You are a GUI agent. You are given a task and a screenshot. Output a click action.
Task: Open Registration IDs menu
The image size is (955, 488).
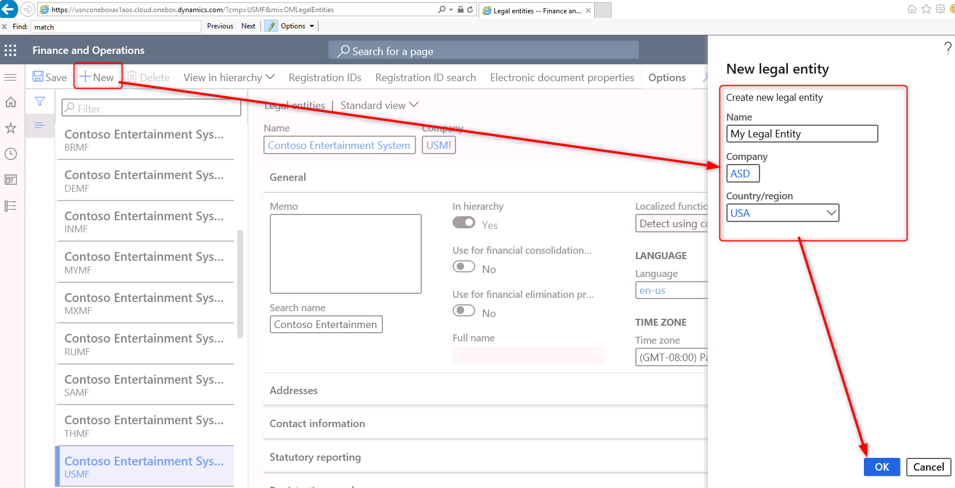pos(325,78)
